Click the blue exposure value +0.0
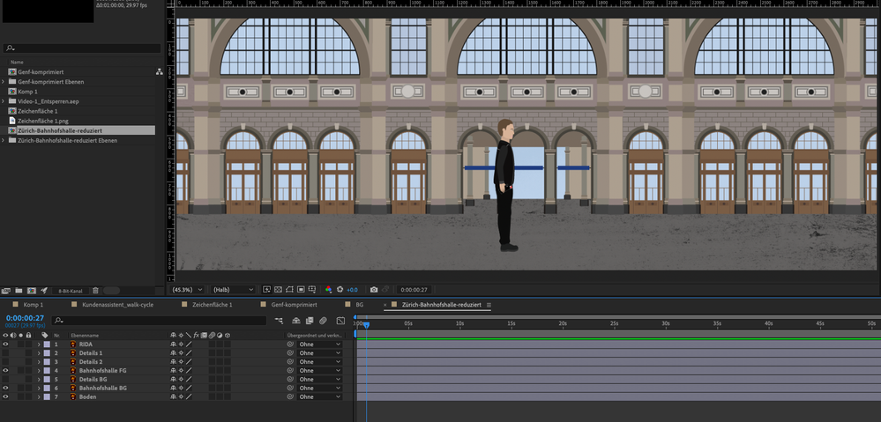The height and width of the screenshot is (422, 881). [x=352, y=290]
